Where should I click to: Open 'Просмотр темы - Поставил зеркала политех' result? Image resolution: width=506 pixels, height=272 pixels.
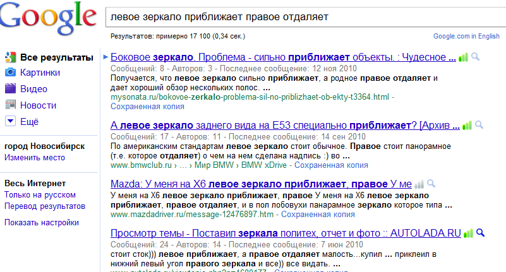286,233
